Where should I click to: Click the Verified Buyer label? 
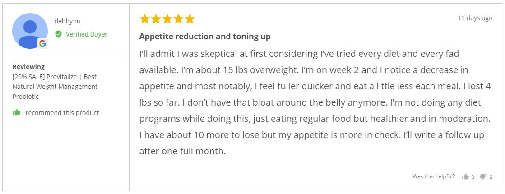click(86, 34)
